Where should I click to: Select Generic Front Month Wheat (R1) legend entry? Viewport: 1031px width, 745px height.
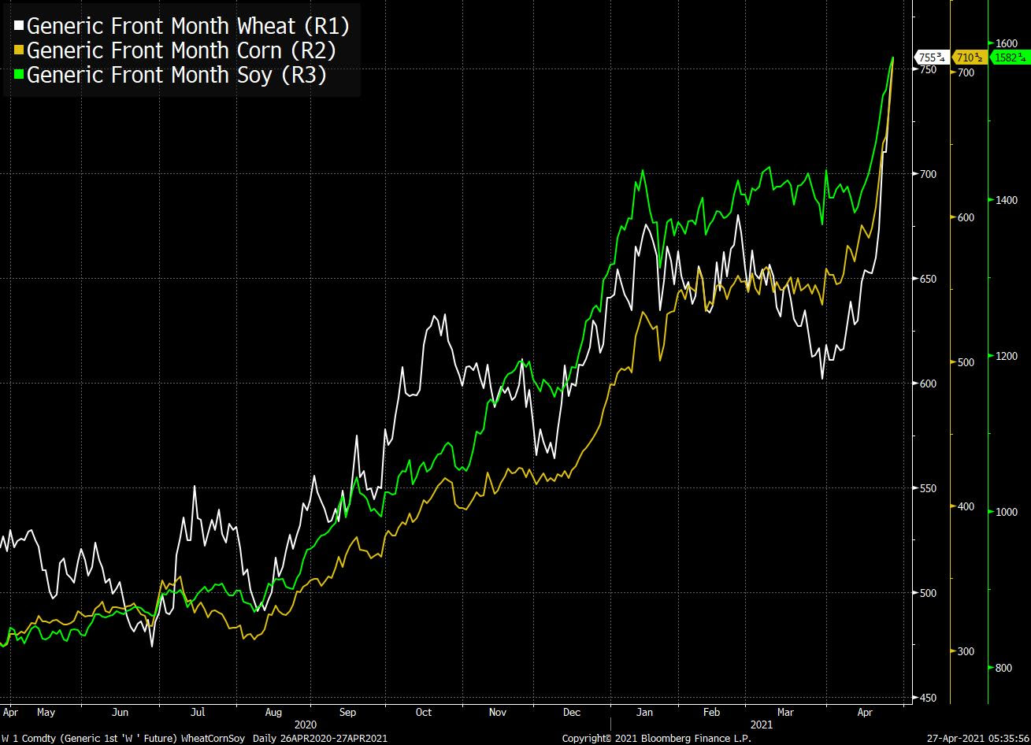click(x=182, y=26)
